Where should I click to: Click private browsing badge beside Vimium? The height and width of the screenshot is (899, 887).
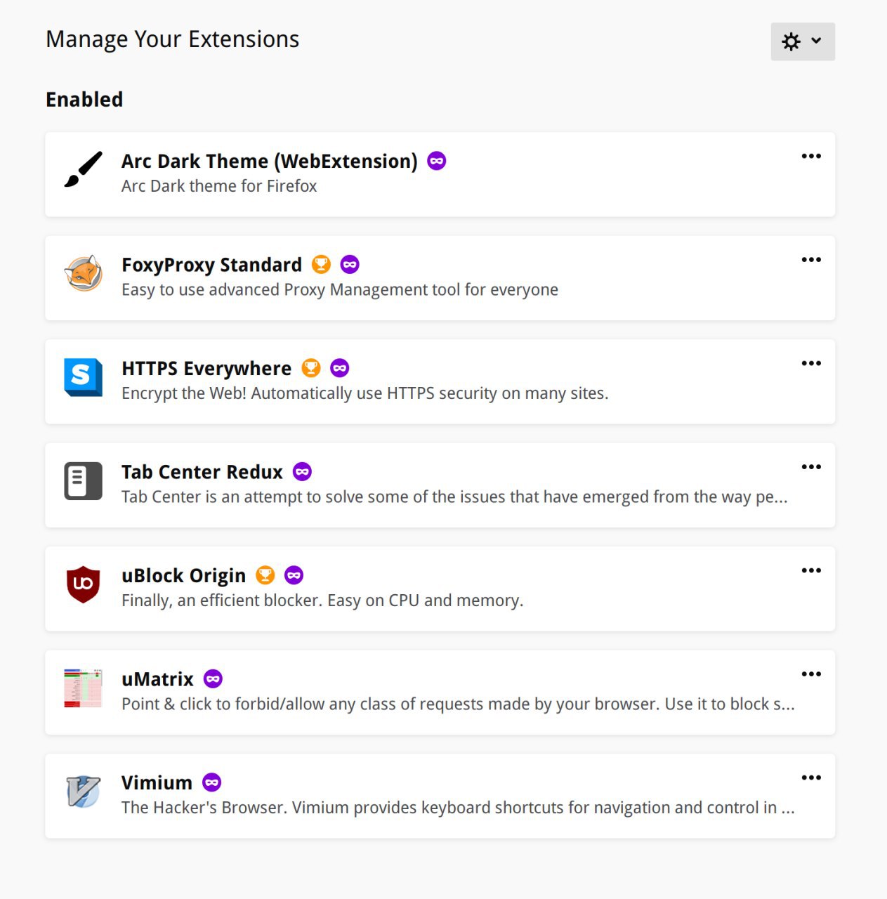pos(212,782)
